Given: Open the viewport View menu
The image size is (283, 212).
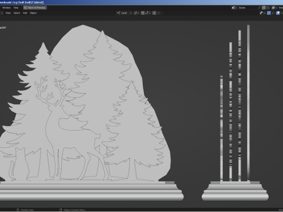Looking at the screenshot, I should tap(8, 13).
